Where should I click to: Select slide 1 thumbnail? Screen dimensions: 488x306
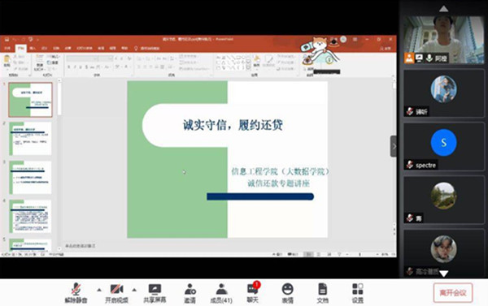[31, 100]
